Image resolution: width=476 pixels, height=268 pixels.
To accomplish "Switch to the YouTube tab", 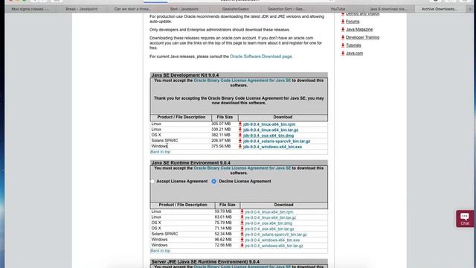I will [338, 9].
